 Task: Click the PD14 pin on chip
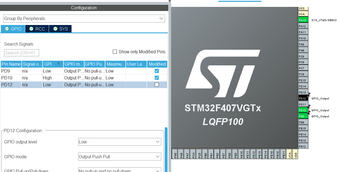point(303,86)
